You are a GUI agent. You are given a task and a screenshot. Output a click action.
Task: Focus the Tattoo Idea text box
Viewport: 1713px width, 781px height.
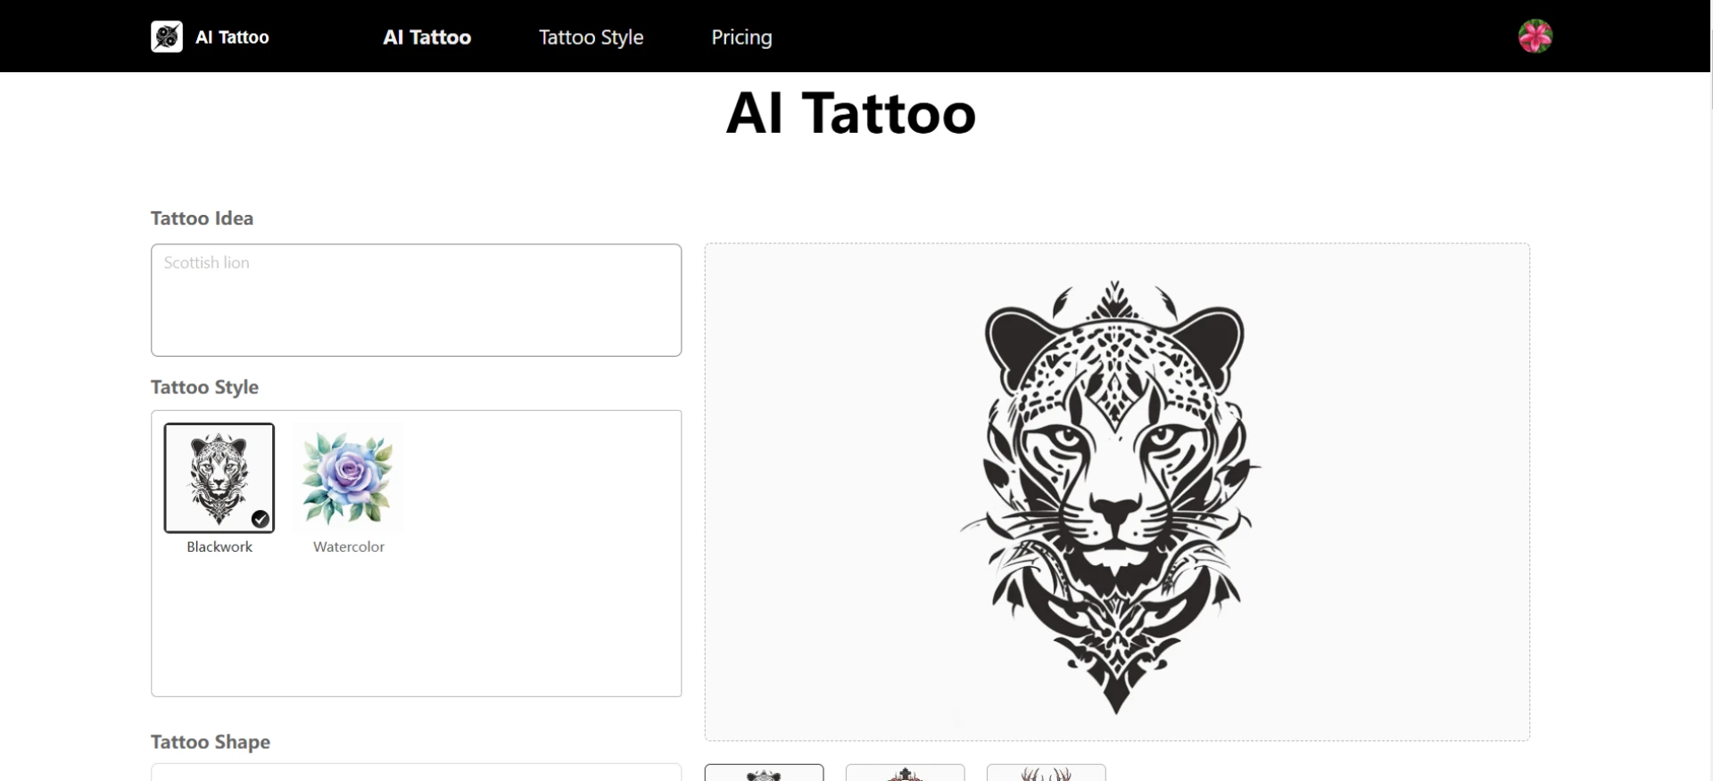click(x=416, y=300)
